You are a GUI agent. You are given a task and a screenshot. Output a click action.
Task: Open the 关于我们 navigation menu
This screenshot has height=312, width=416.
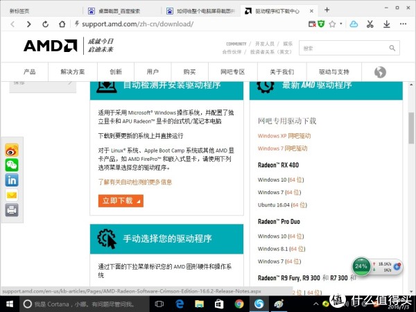(281, 71)
